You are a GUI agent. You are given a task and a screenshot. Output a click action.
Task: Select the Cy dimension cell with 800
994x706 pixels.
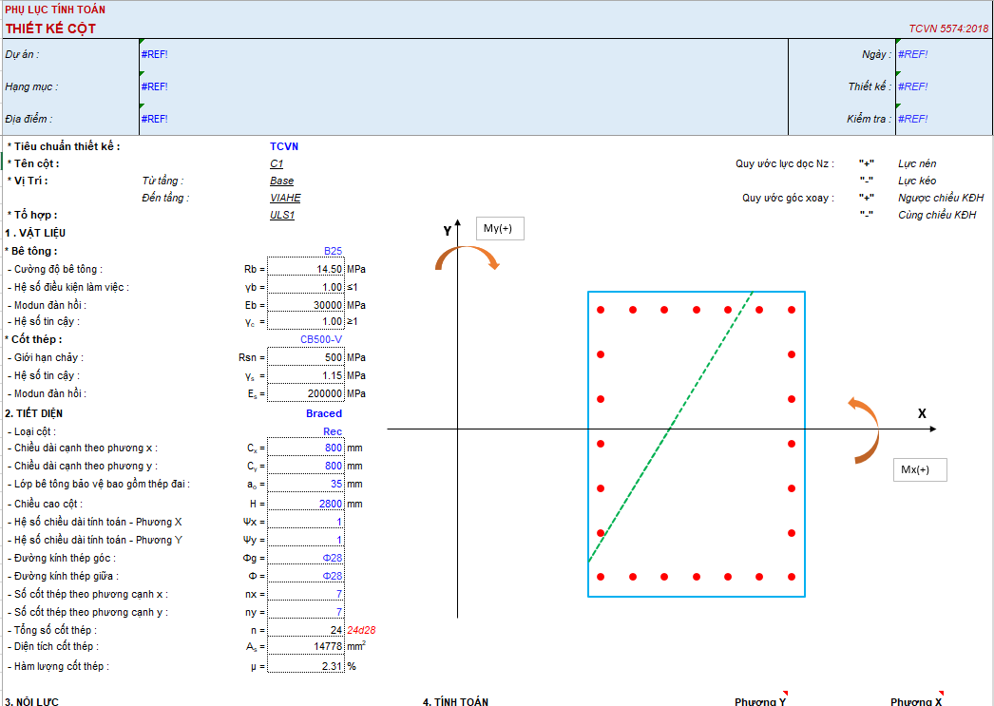coord(306,466)
